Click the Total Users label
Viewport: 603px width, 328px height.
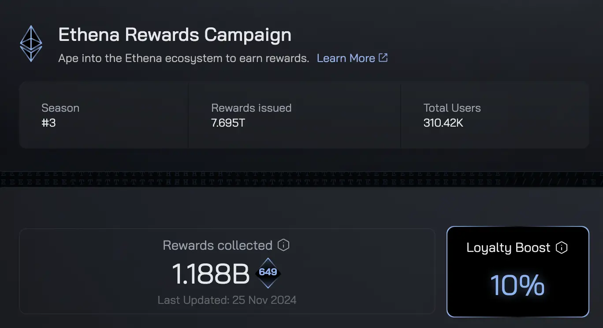[x=452, y=108]
